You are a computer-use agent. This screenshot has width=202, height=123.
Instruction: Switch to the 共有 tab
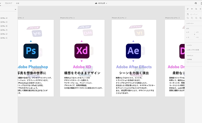[18, 3]
